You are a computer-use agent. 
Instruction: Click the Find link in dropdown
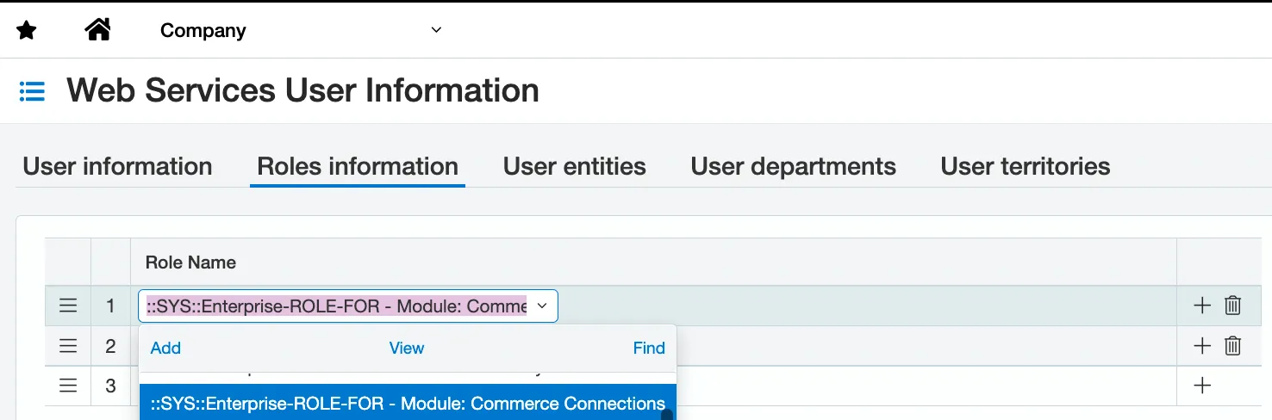(x=649, y=348)
